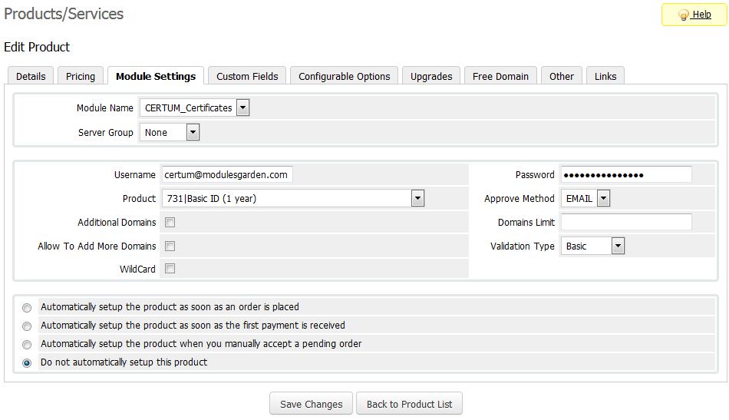The width and height of the screenshot is (729, 420).
Task: Expand the Product selection dropdown
Action: click(x=293, y=199)
